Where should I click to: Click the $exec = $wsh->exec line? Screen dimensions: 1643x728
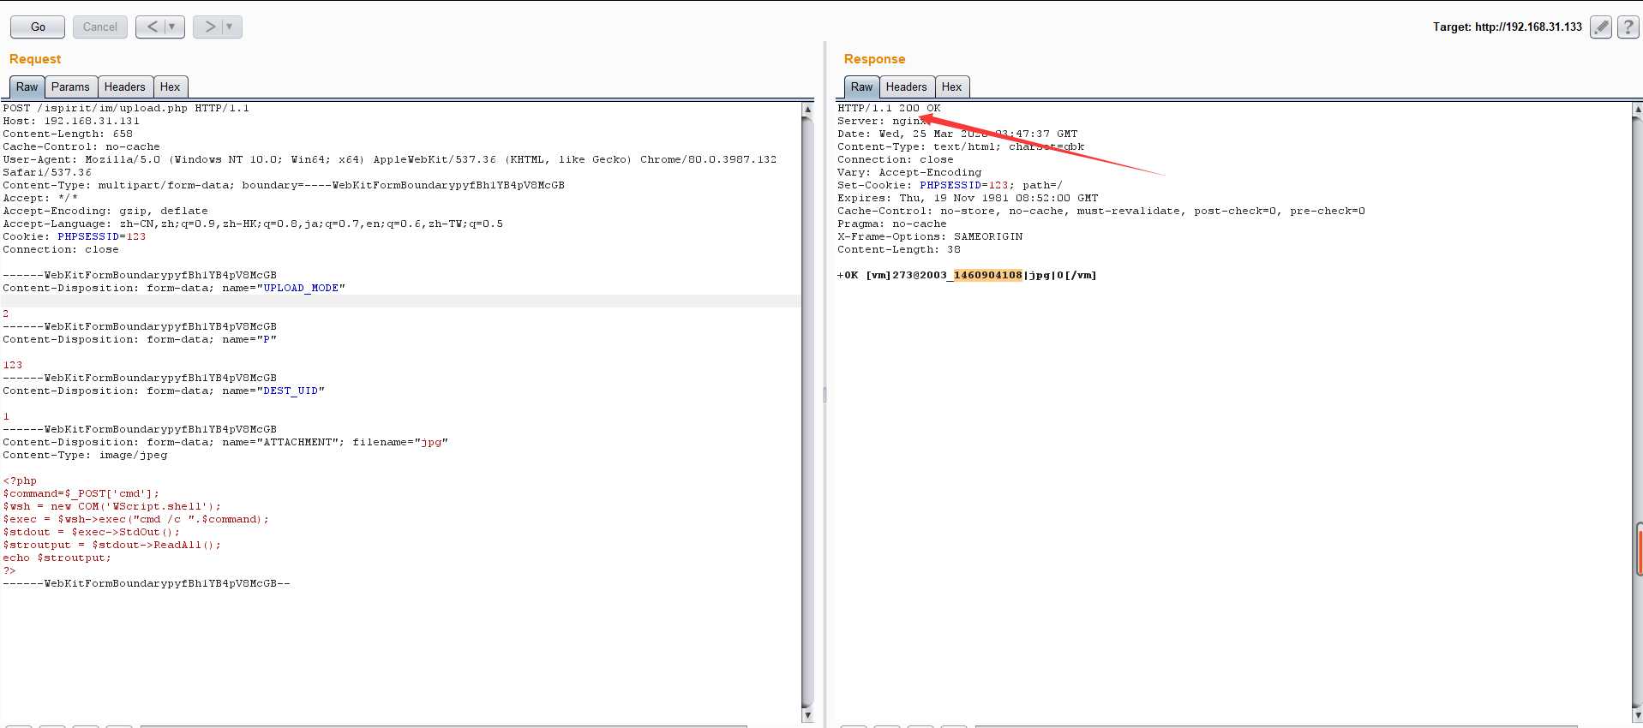coord(136,519)
